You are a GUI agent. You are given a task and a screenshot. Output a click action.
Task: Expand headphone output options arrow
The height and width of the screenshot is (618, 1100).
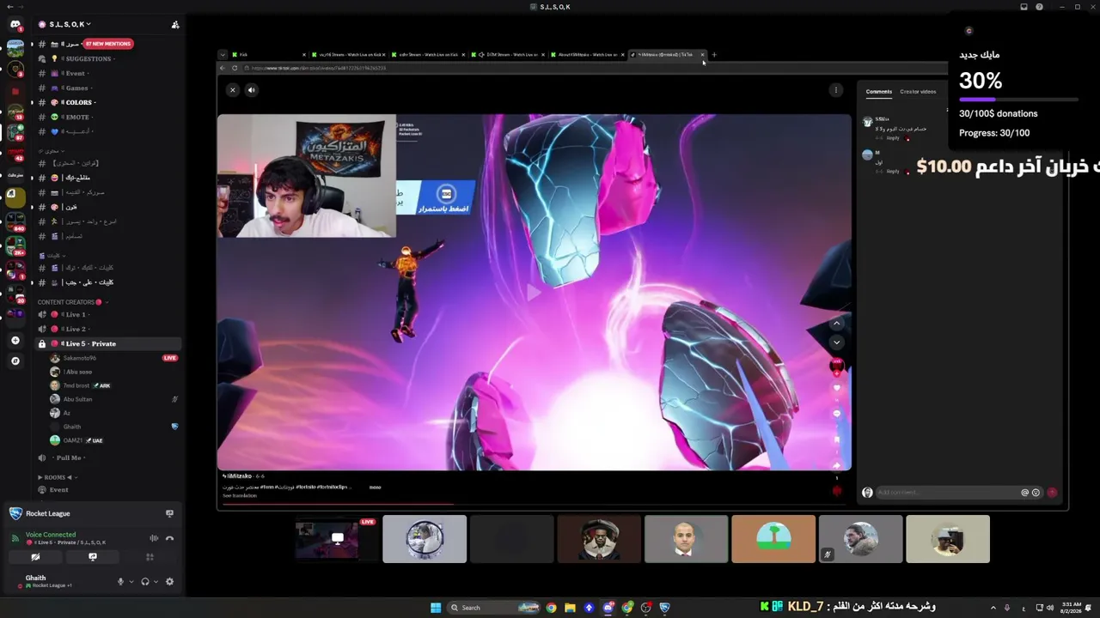click(156, 581)
